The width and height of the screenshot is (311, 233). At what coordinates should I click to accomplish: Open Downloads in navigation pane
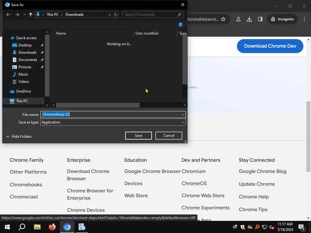[27, 52]
